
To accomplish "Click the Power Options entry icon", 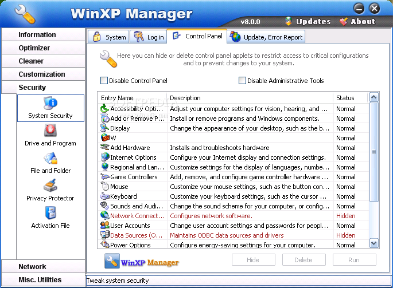I will [x=105, y=244].
